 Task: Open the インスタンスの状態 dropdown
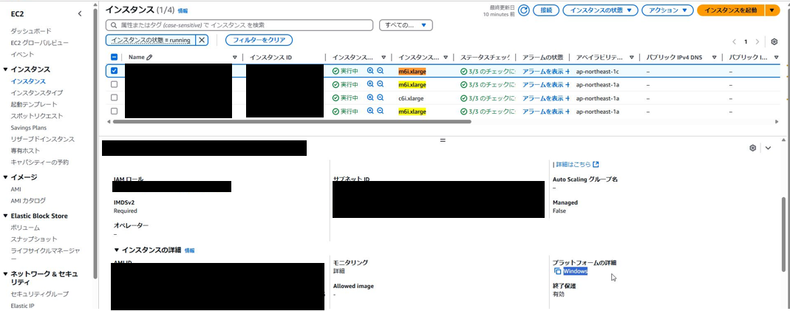click(601, 10)
